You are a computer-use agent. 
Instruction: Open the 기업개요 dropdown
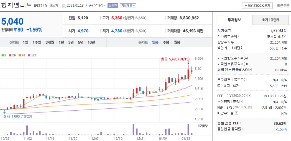click(128, 6)
